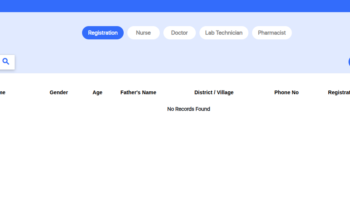The width and height of the screenshot is (350, 212).
Task: Sort by the Gender column header
Action: [x=59, y=92]
